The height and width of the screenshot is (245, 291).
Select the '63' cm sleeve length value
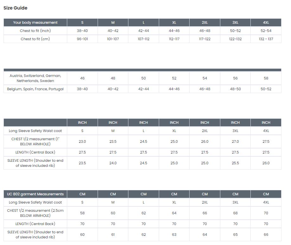174,235
